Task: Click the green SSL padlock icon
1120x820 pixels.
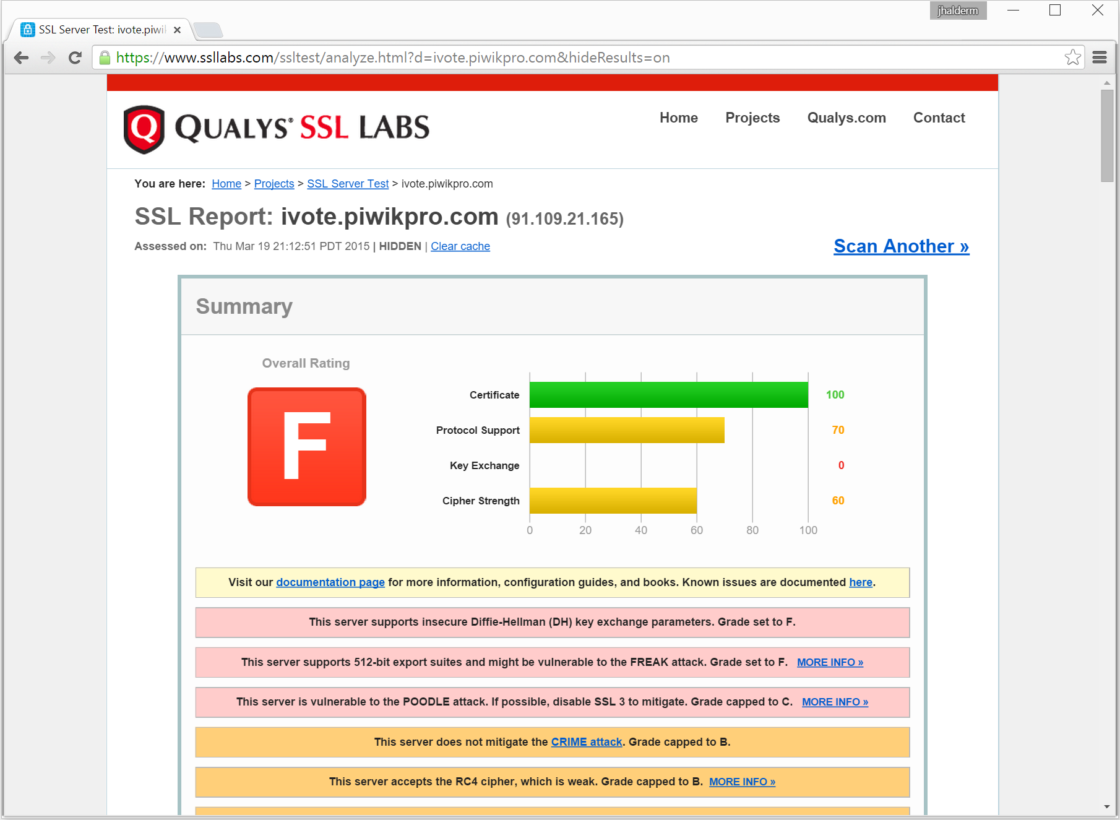Action: [x=105, y=58]
